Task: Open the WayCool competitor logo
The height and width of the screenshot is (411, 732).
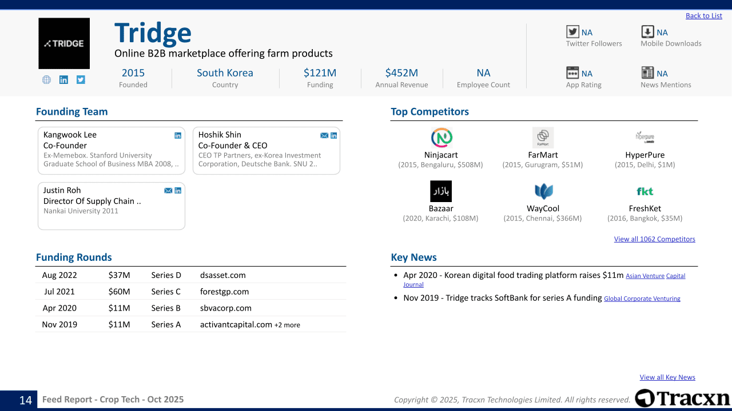Action: tap(543, 191)
